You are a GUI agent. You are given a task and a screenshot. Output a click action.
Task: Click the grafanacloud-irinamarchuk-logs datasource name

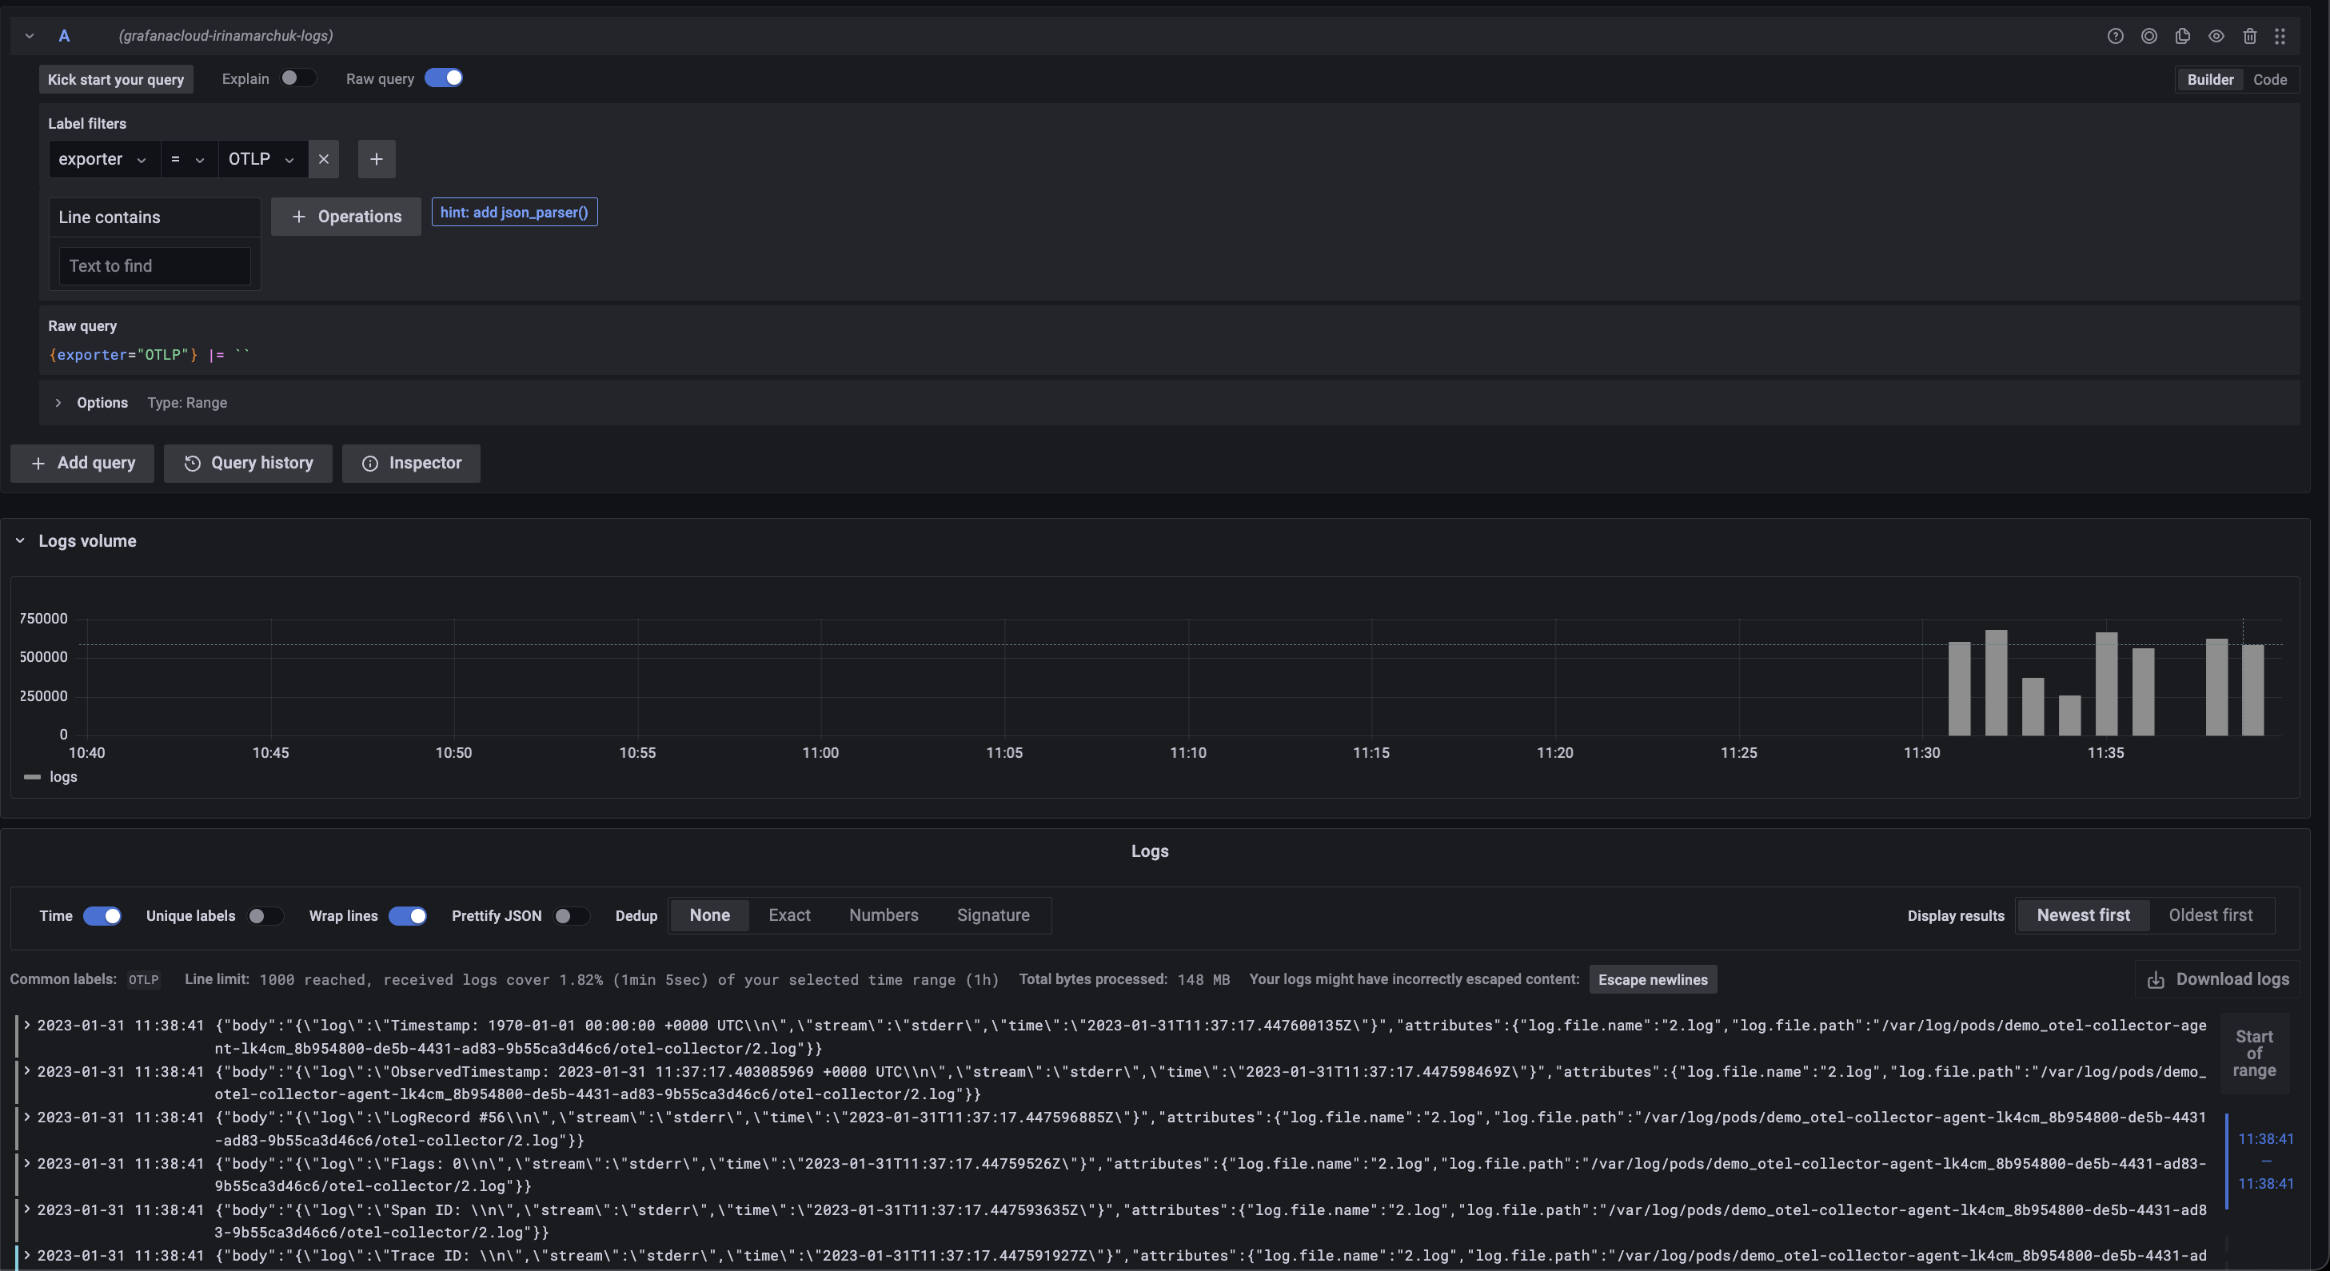click(225, 35)
